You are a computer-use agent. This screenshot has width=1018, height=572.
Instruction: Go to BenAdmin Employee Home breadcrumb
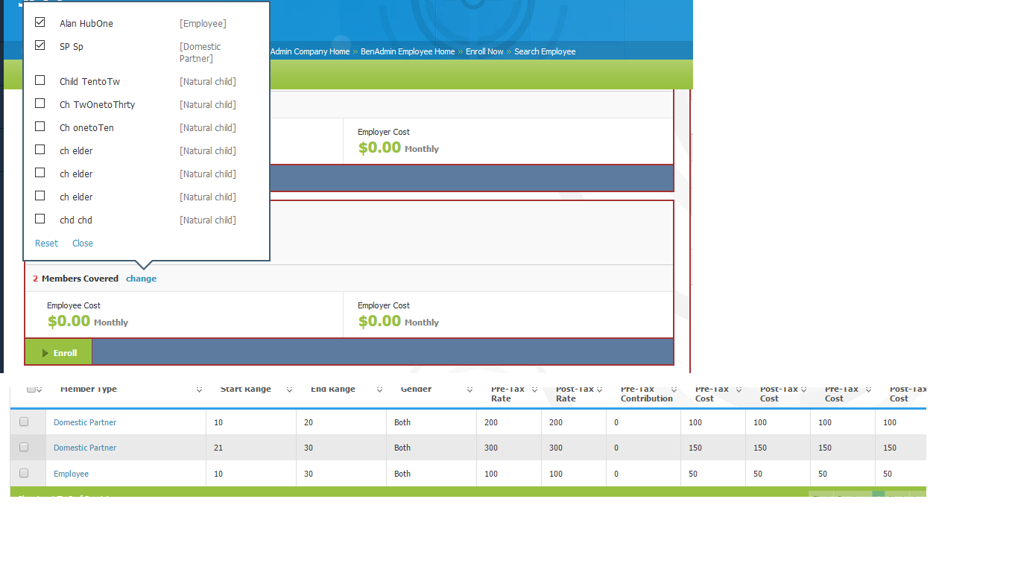[x=407, y=51]
